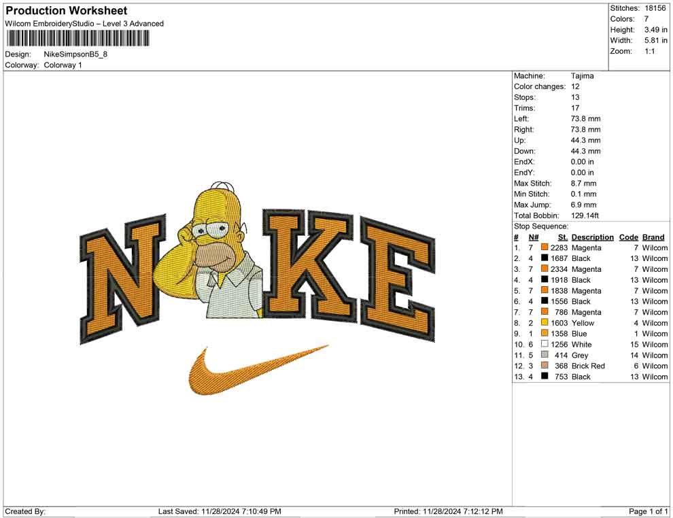Click the 'Description' column header
Viewport: 673px width, 518px height.
point(593,237)
